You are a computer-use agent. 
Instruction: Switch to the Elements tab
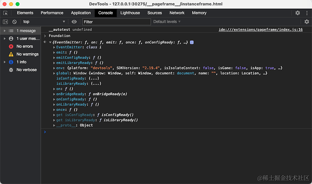point(25,13)
